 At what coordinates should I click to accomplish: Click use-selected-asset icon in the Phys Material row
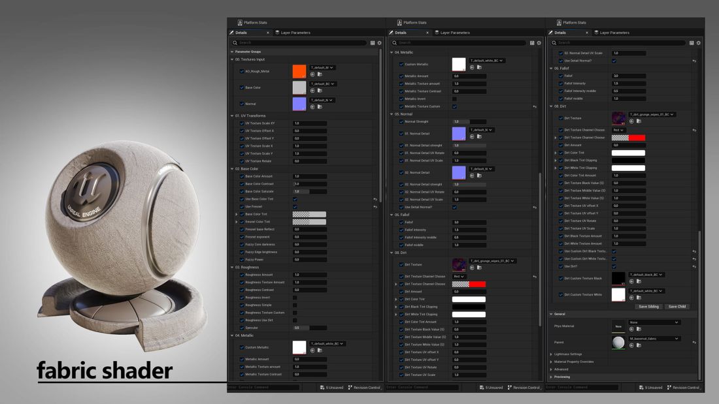(x=631, y=329)
